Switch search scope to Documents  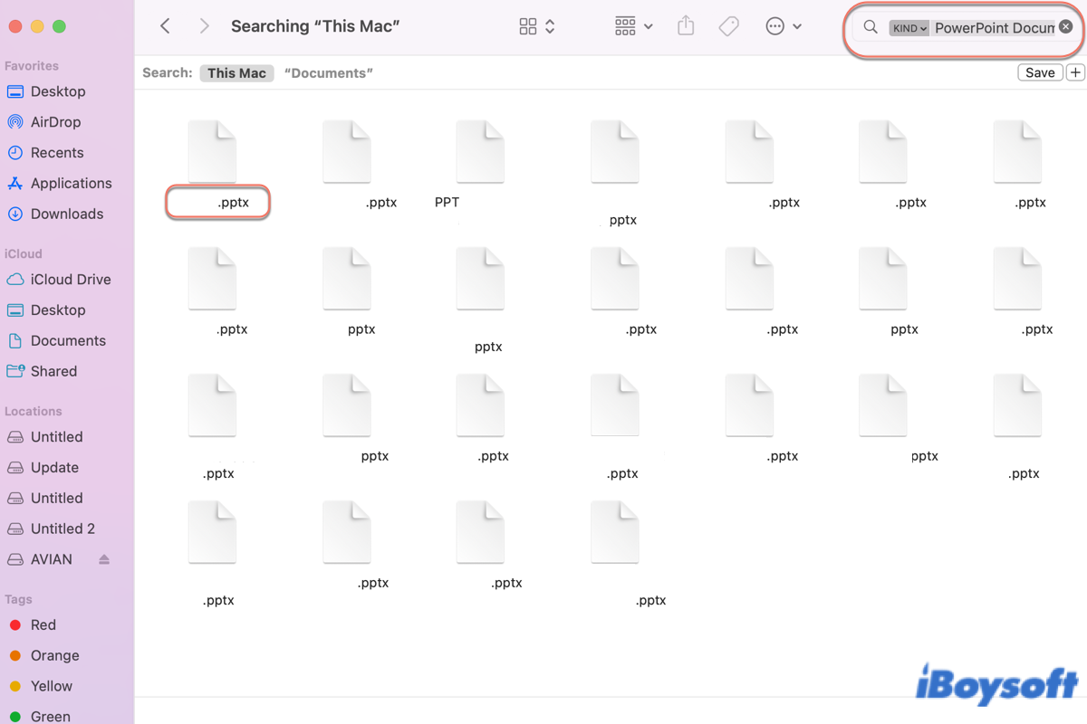pos(328,72)
